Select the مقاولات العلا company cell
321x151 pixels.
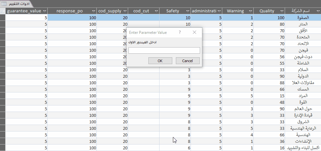pos(303,83)
